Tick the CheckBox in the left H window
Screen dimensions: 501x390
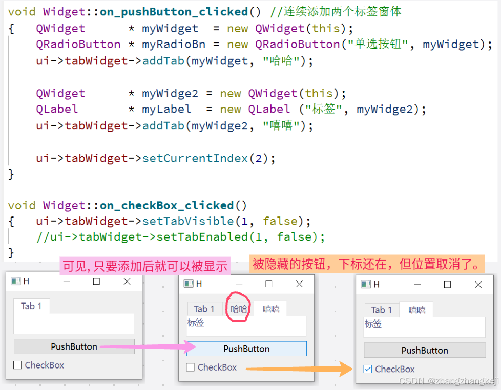point(17,365)
